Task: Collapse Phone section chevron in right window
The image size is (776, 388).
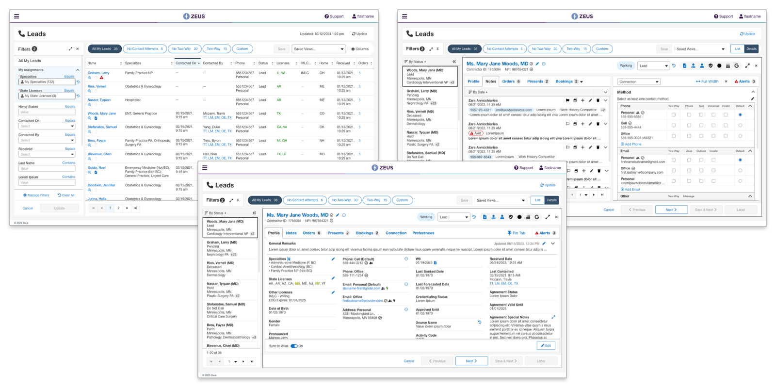Action: [750, 106]
